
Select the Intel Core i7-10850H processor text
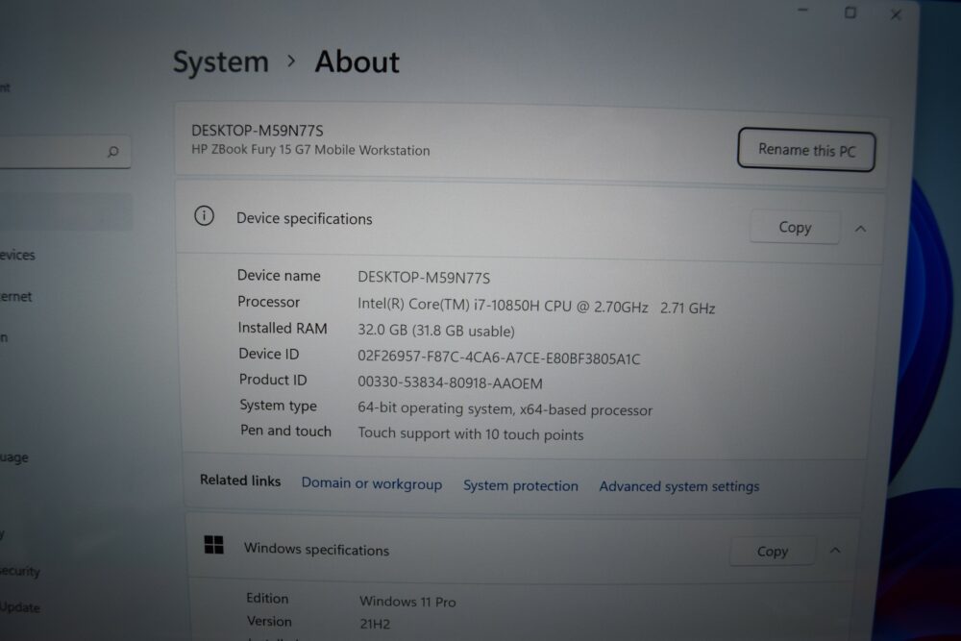click(x=536, y=306)
